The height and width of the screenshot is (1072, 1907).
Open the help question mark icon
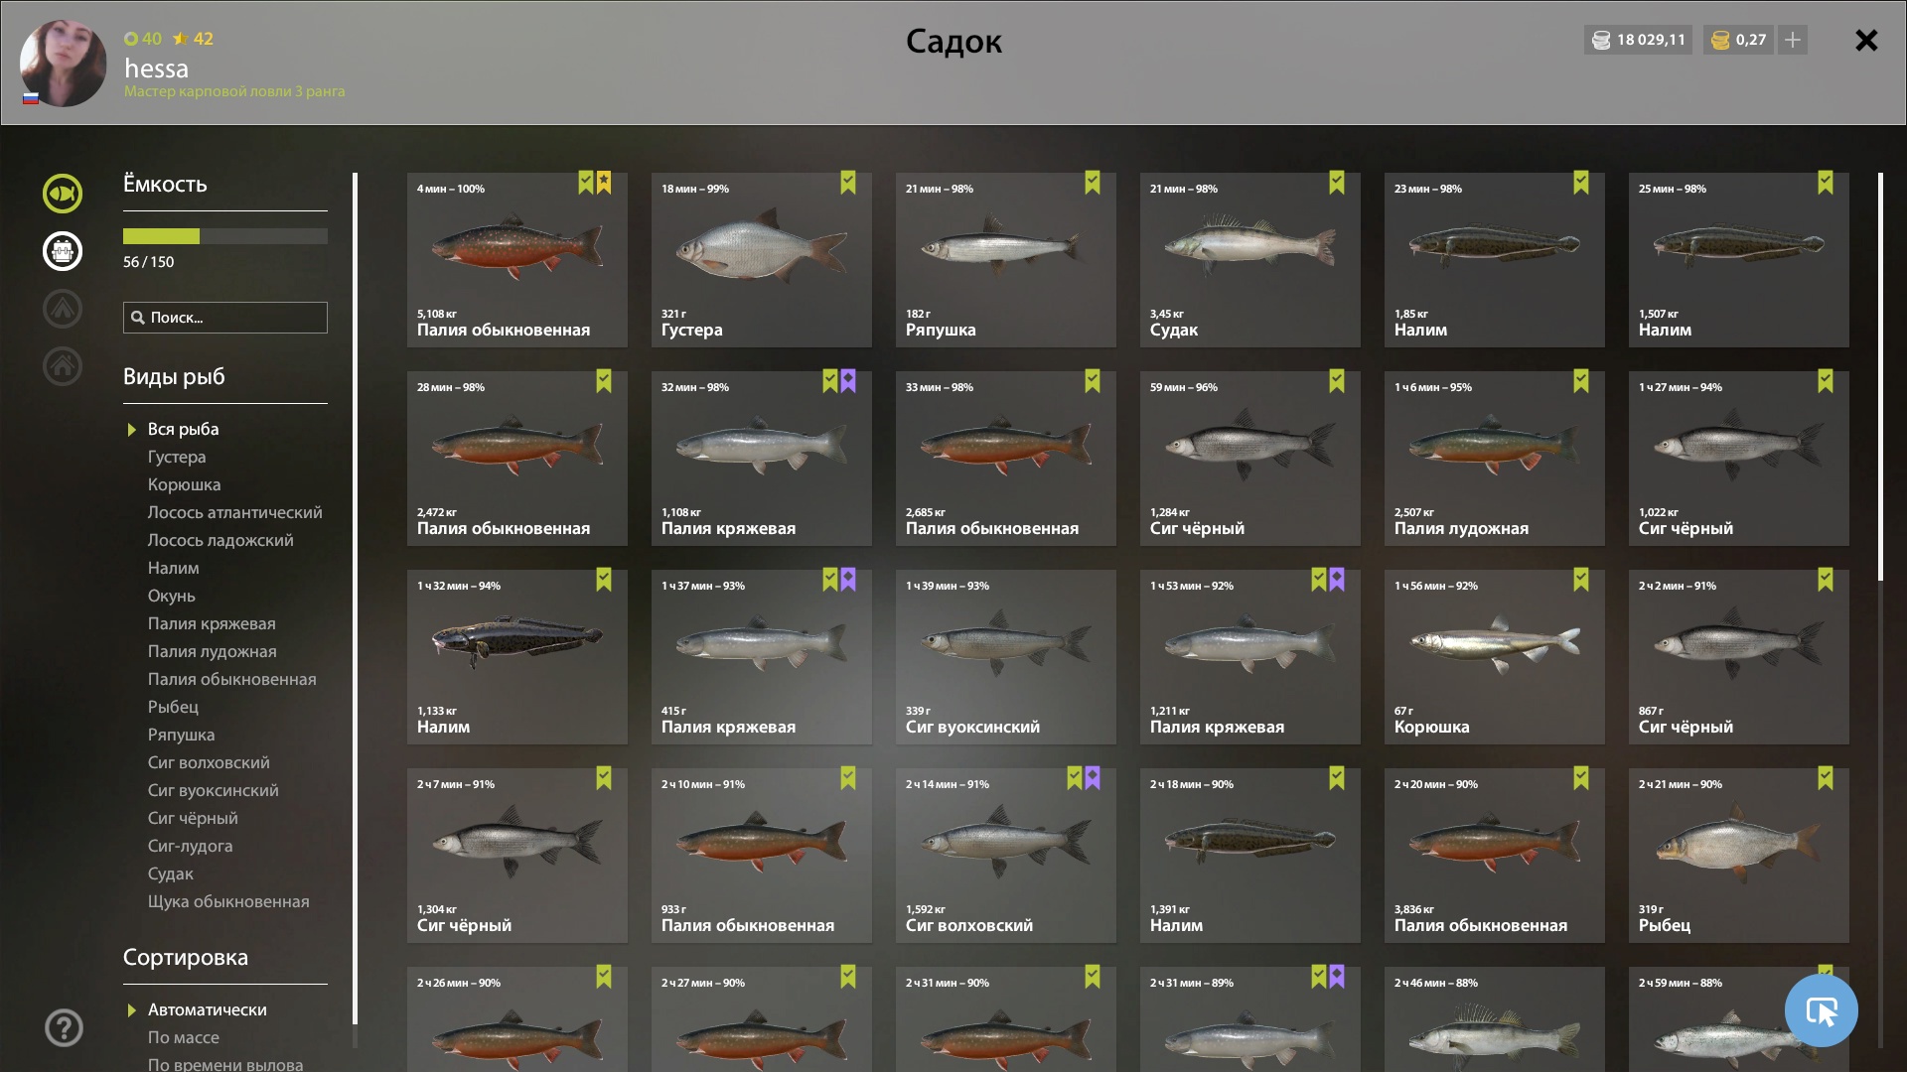(64, 1027)
